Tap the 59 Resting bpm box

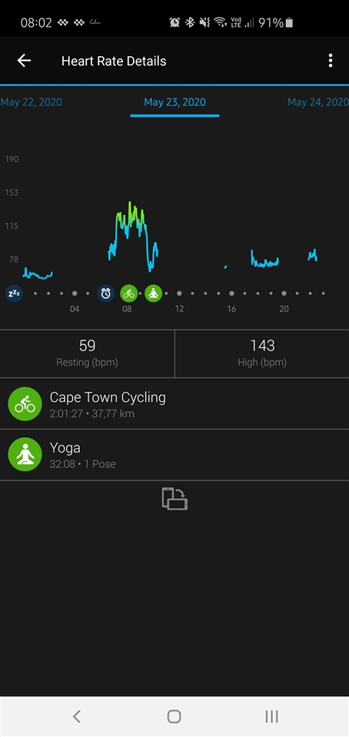pyautogui.click(x=87, y=354)
